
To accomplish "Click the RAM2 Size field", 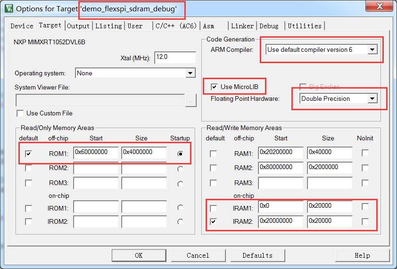I will coord(330,168).
